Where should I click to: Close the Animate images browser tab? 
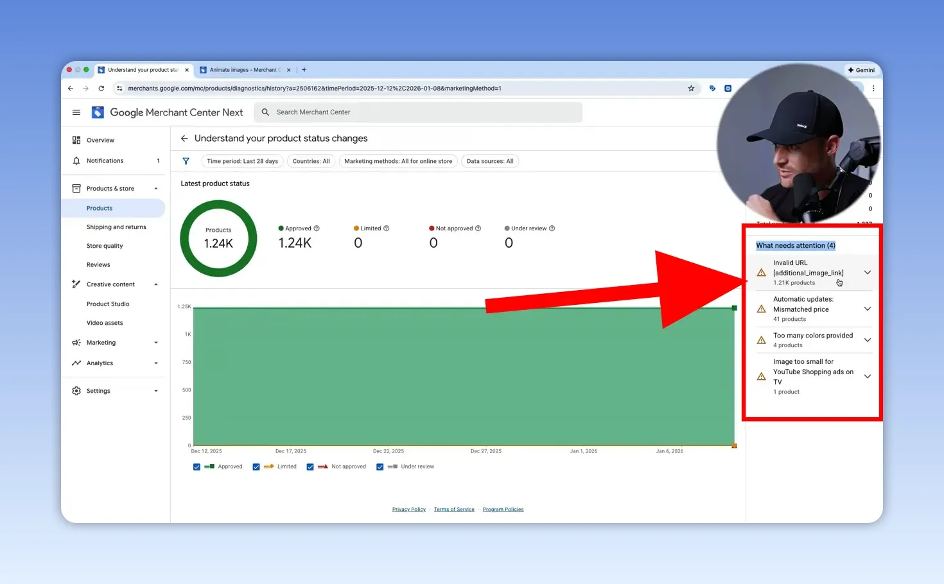[x=288, y=70]
